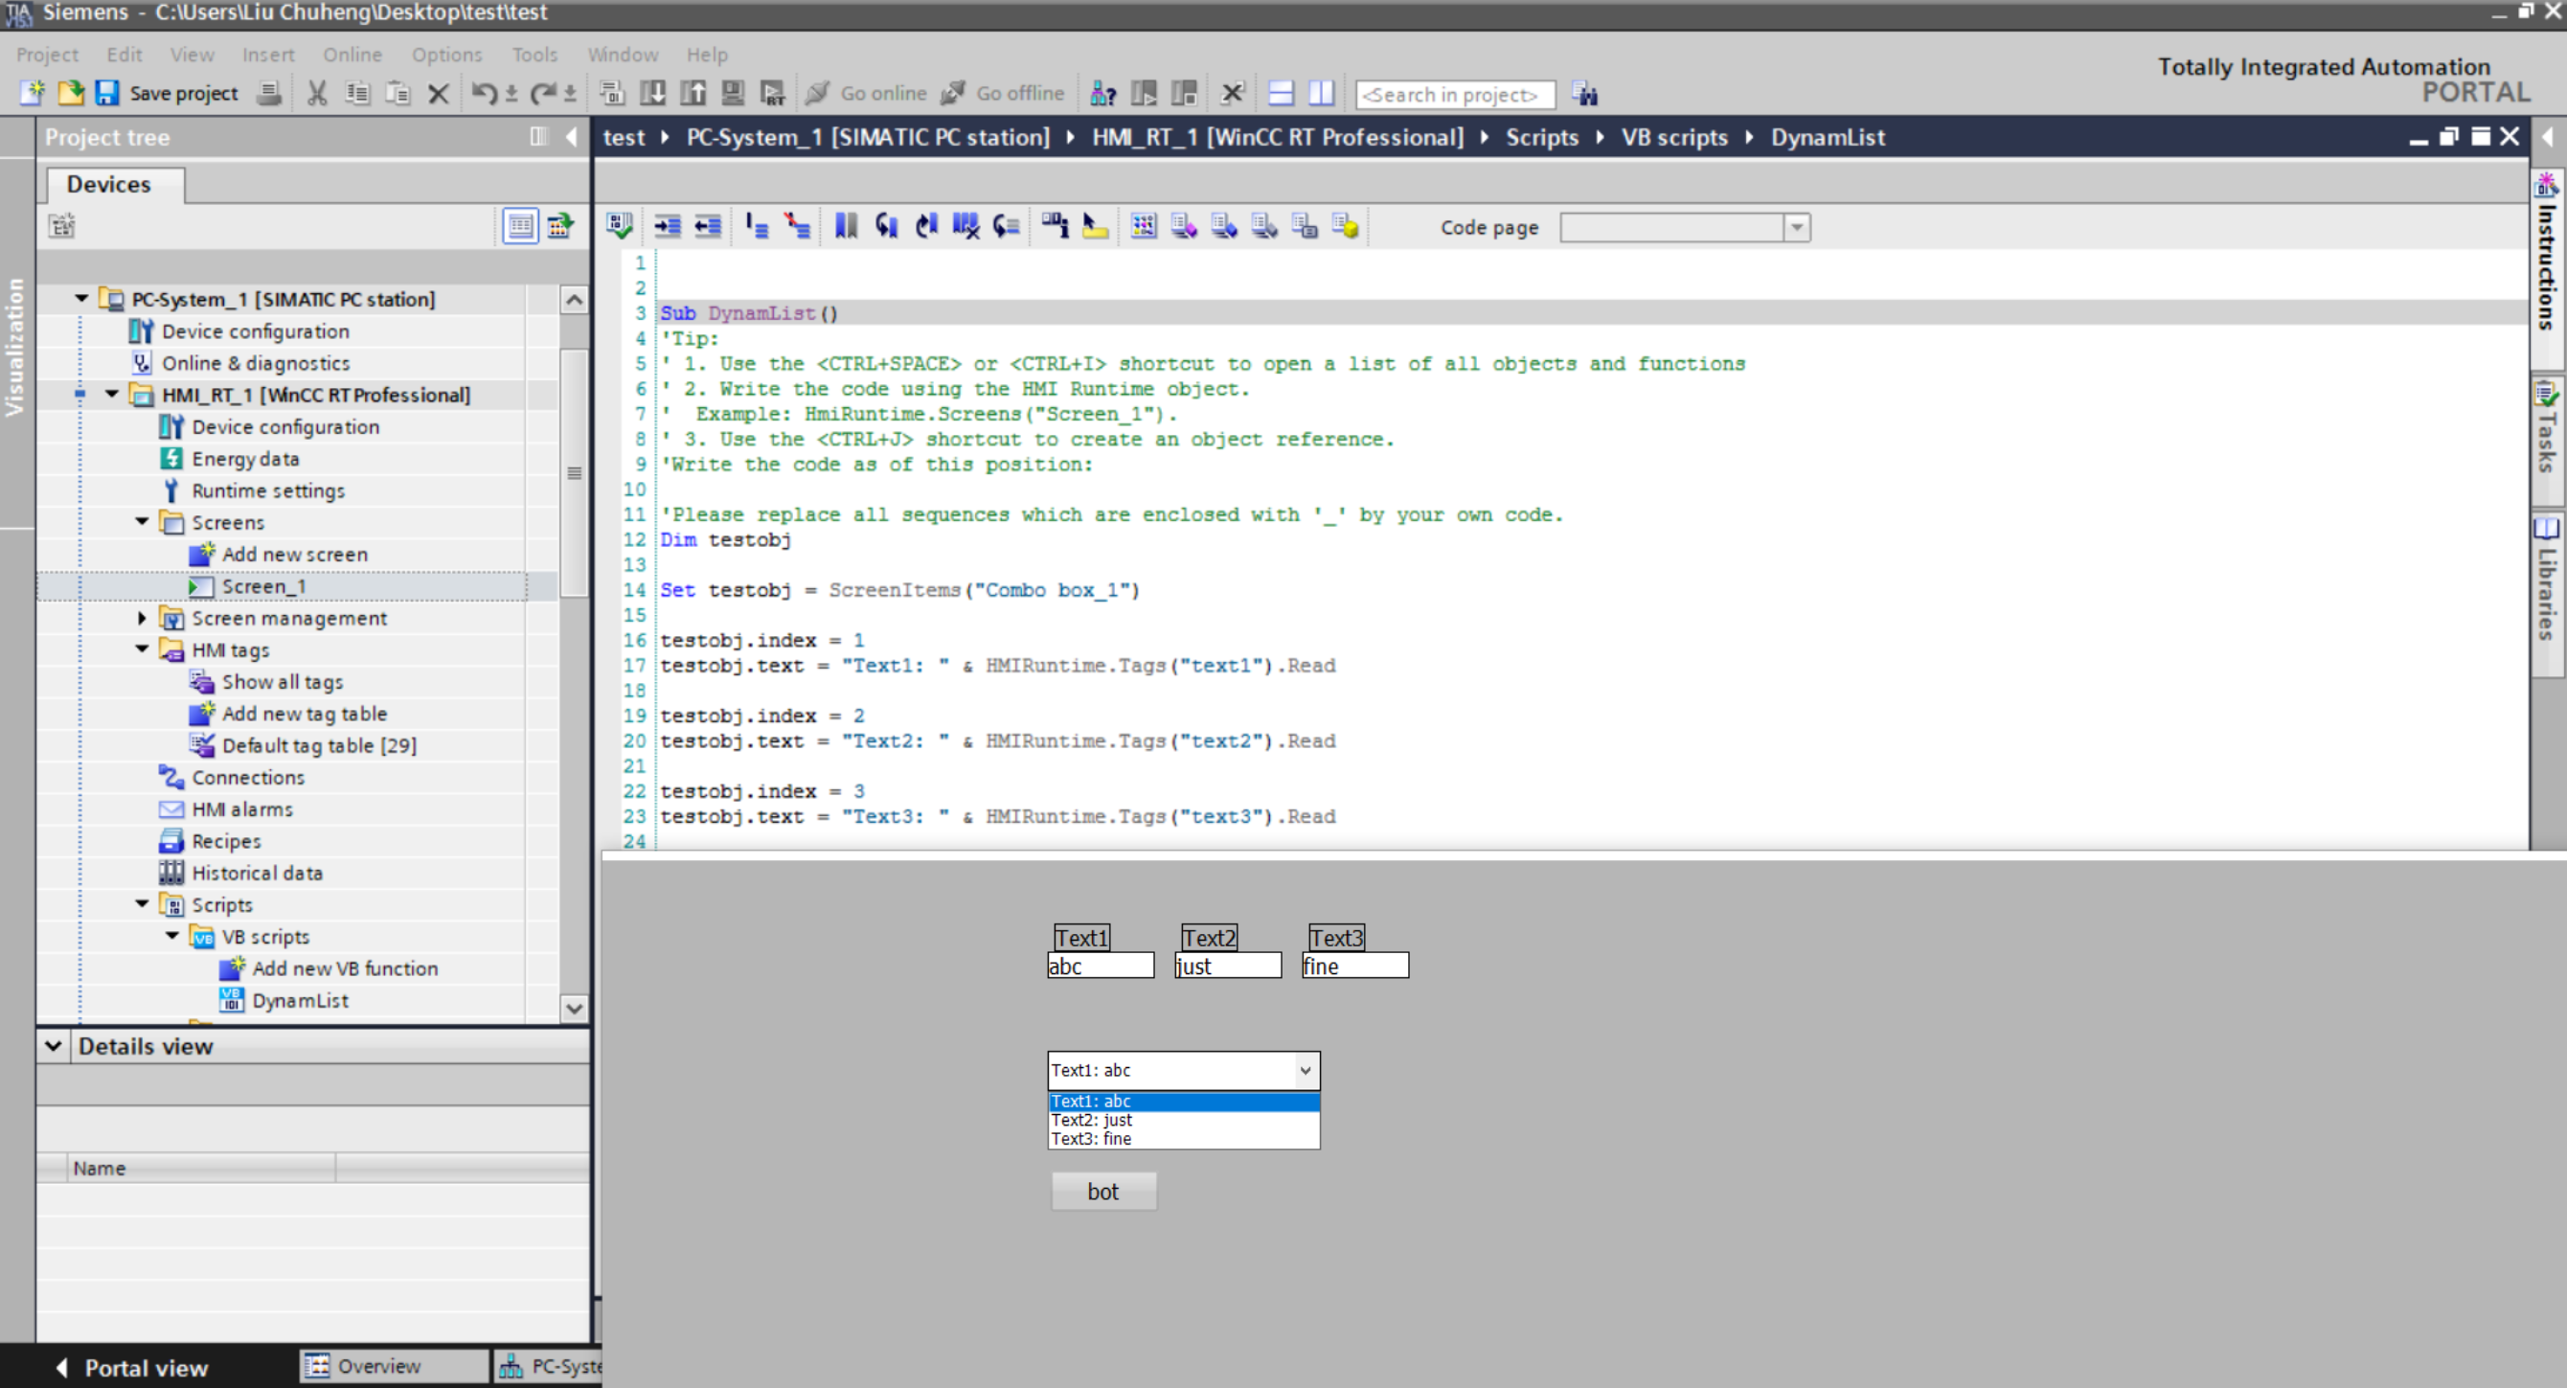Switch to Portal view
Image resolution: width=2567 pixels, height=1388 pixels.
131,1367
